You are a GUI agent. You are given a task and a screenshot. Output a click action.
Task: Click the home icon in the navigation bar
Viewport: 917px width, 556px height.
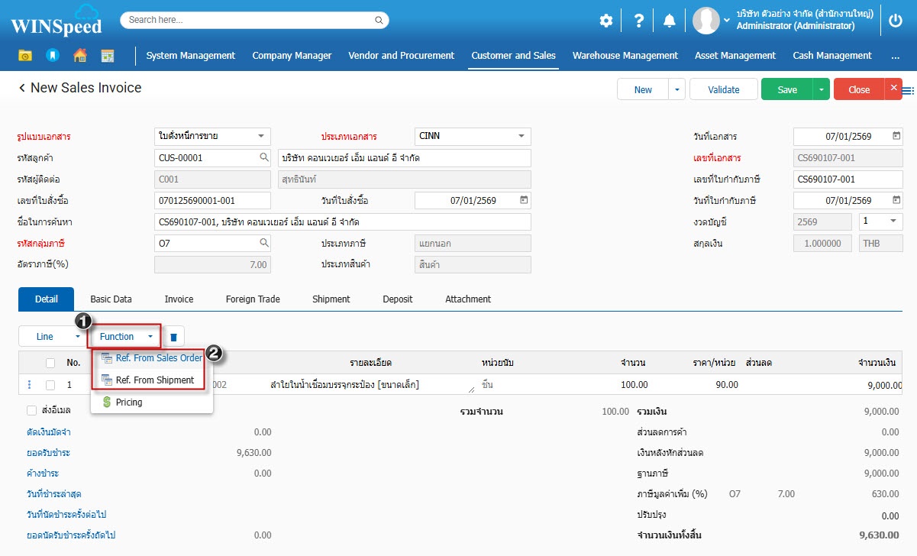pos(80,56)
